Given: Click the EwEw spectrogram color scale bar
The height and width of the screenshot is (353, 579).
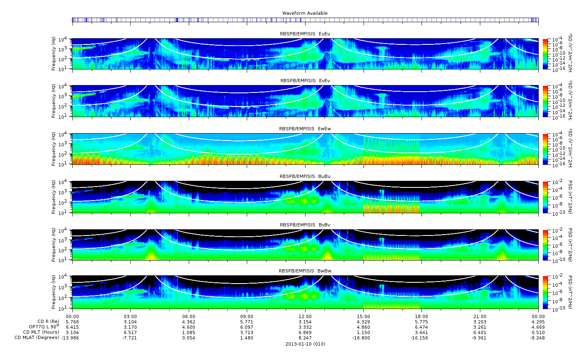Looking at the screenshot, I should [x=545, y=149].
